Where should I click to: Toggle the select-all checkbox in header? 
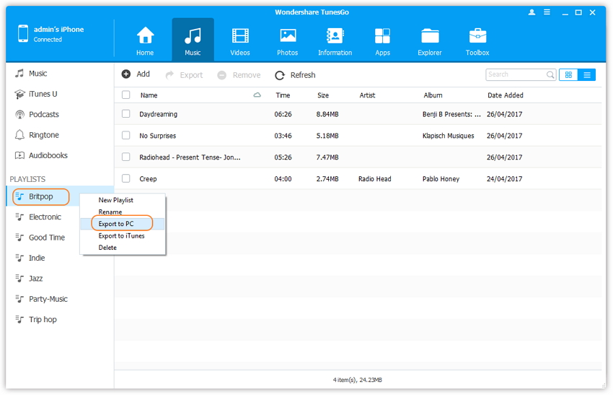tap(126, 95)
